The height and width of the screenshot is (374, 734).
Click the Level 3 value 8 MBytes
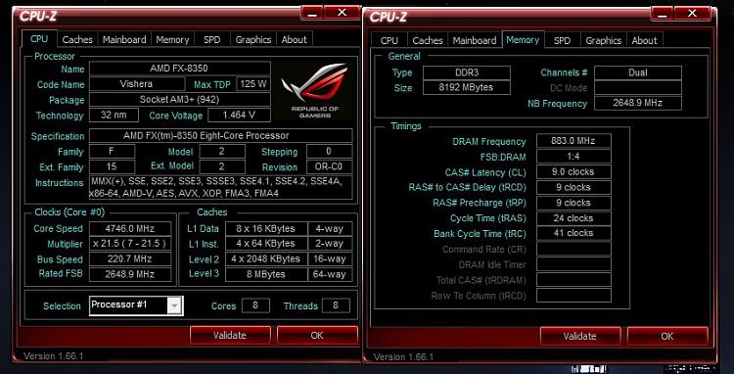pos(266,274)
